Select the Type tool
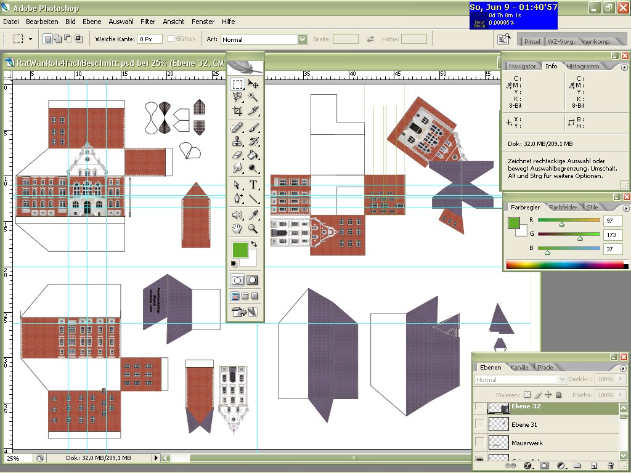Image resolution: width=631 pixels, height=473 pixels. (x=253, y=185)
